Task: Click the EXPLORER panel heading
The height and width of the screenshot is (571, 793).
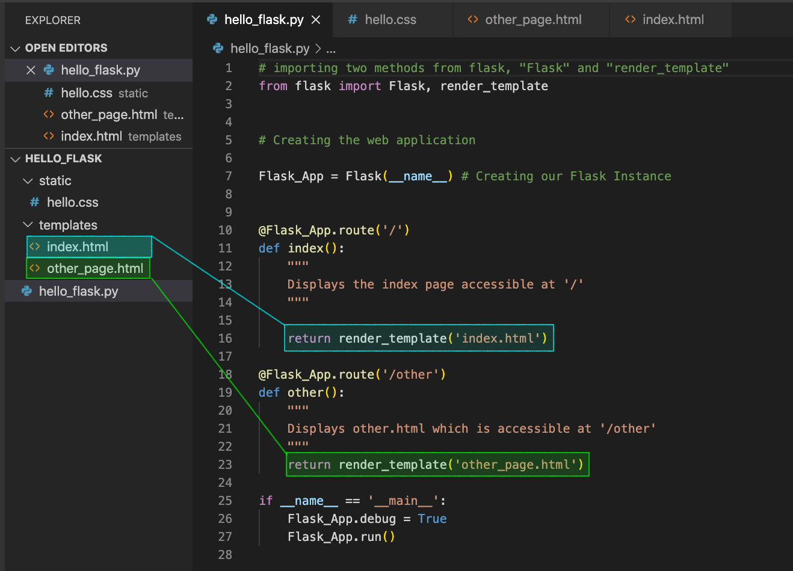Action: (x=52, y=20)
